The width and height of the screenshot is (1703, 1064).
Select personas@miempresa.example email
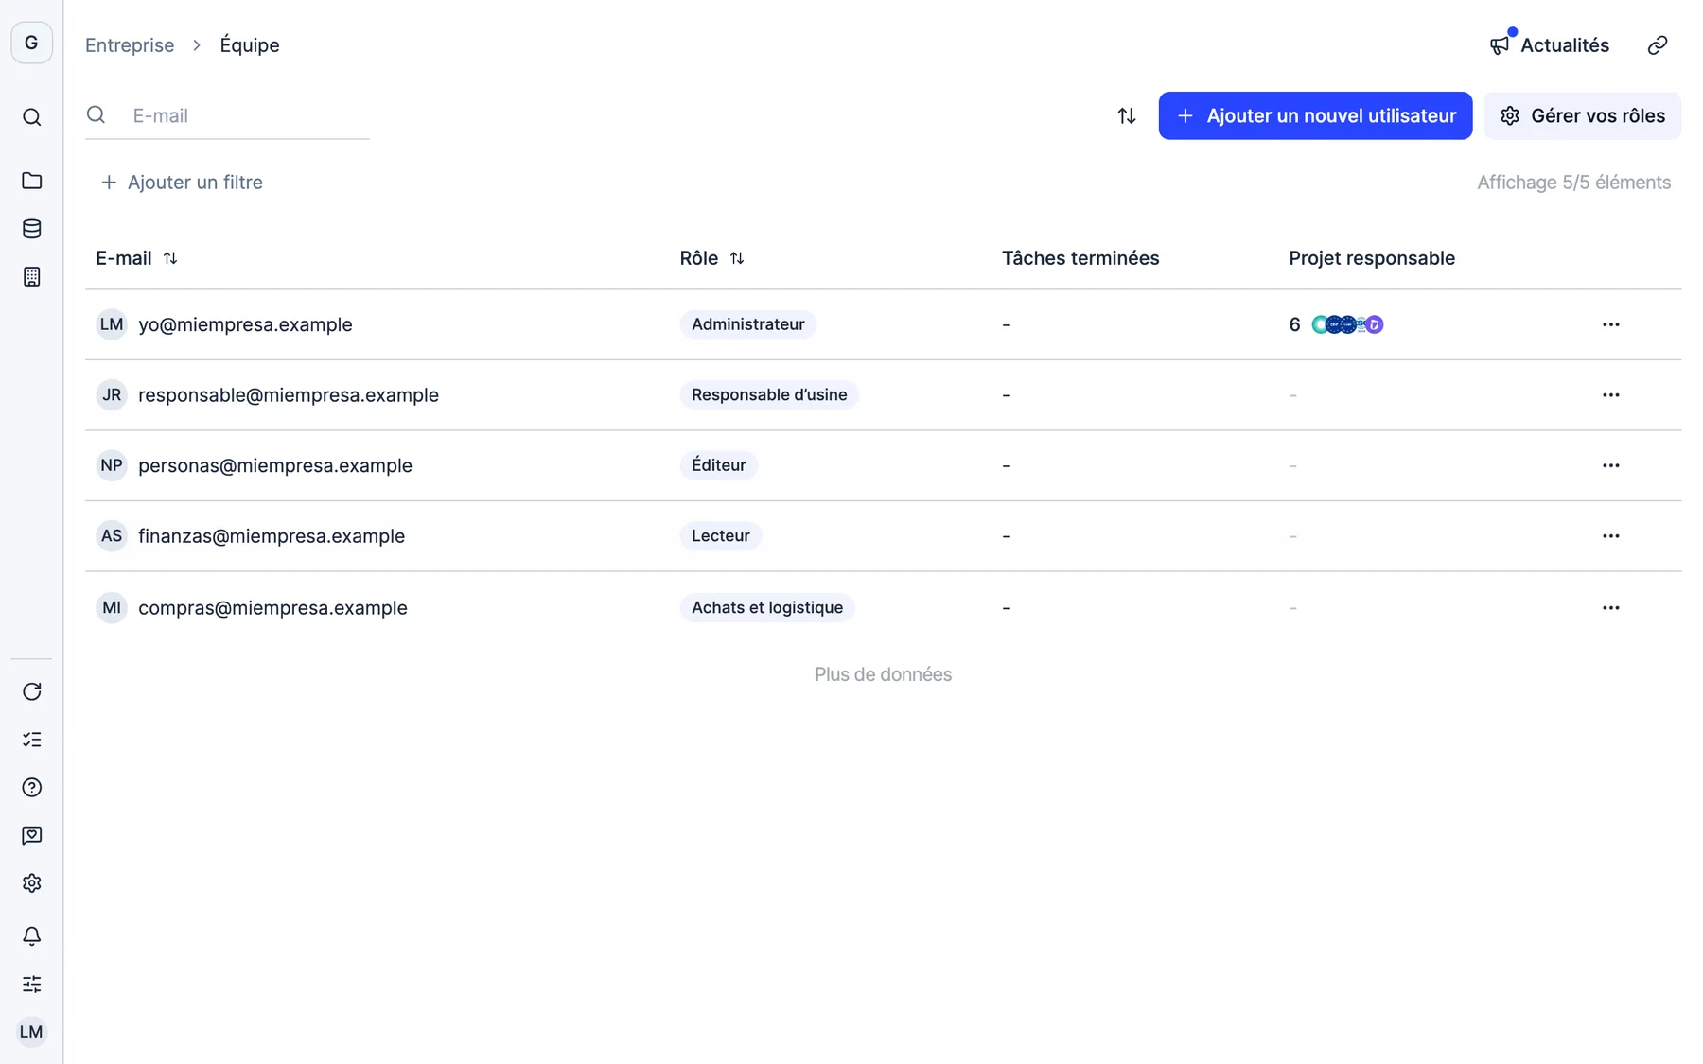point(275,465)
